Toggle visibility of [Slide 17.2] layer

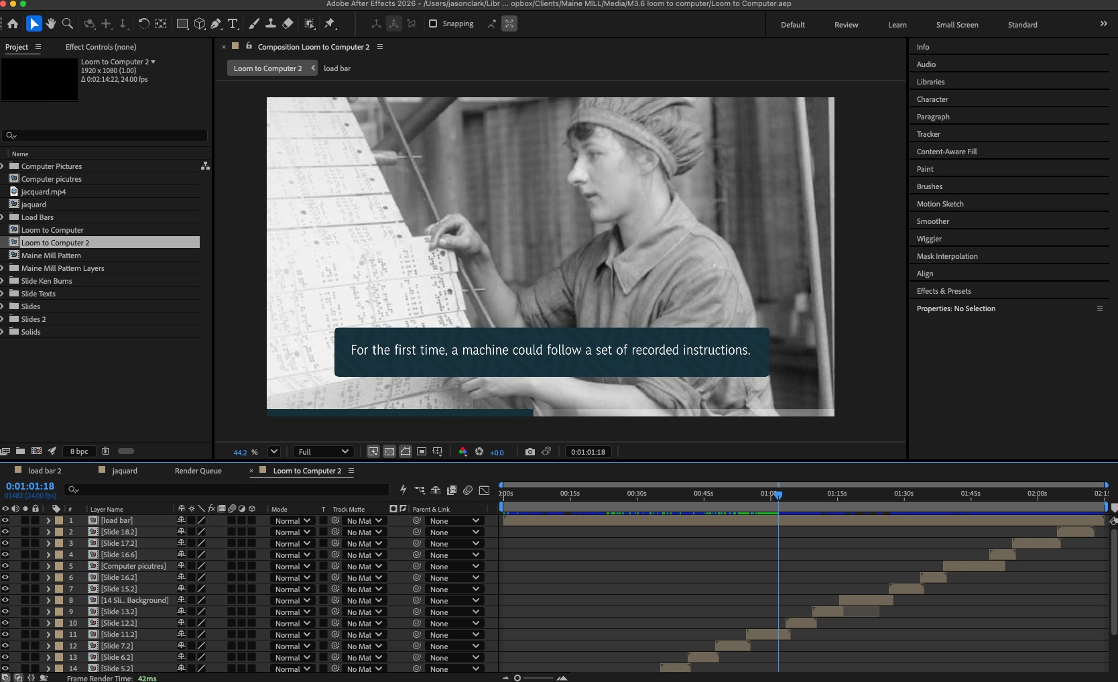[5, 543]
